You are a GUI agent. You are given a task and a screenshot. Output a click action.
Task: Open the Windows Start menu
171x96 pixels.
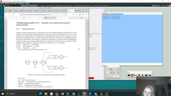(2, 94)
